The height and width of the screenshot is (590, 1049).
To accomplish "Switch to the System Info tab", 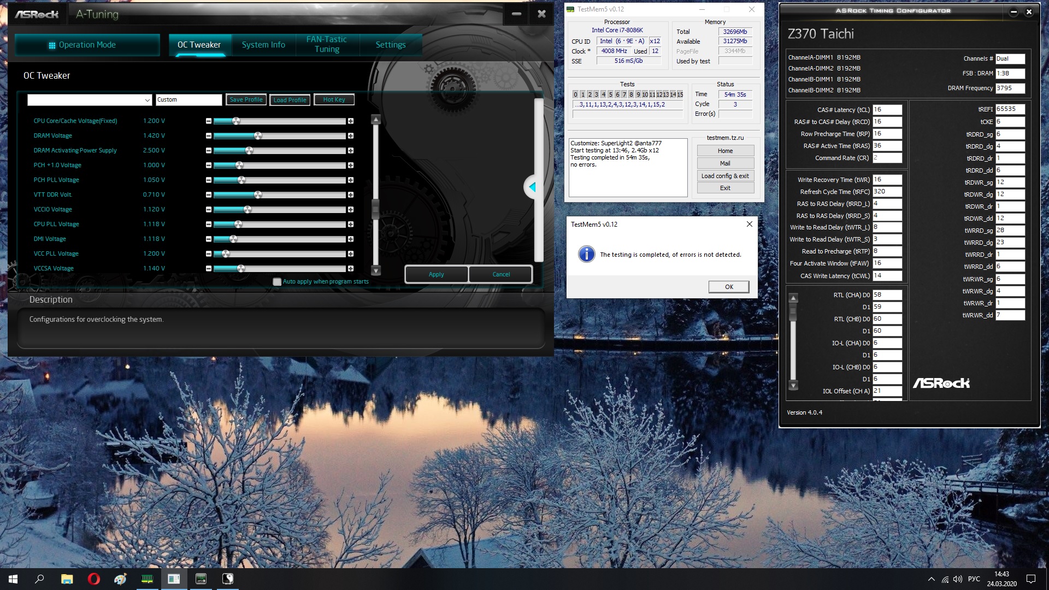I will coord(263,45).
